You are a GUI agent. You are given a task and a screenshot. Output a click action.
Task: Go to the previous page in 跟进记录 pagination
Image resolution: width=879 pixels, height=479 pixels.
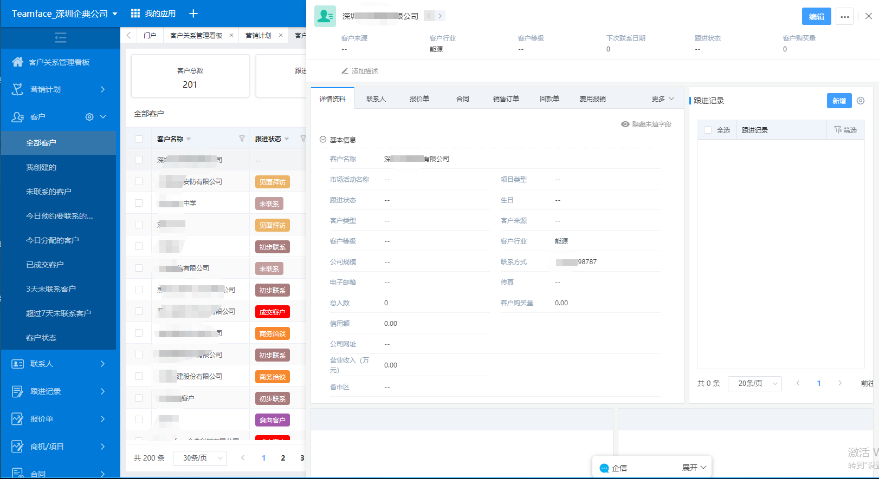point(798,383)
